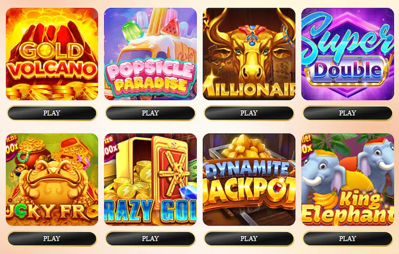Select the Lucky Frog game thumbnail
Screen dimensions: 399x254
[x=52, y=180]
